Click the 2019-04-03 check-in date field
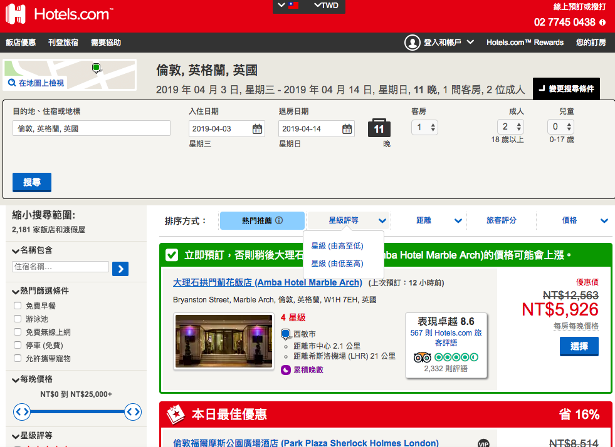 (x=227, y=128)
